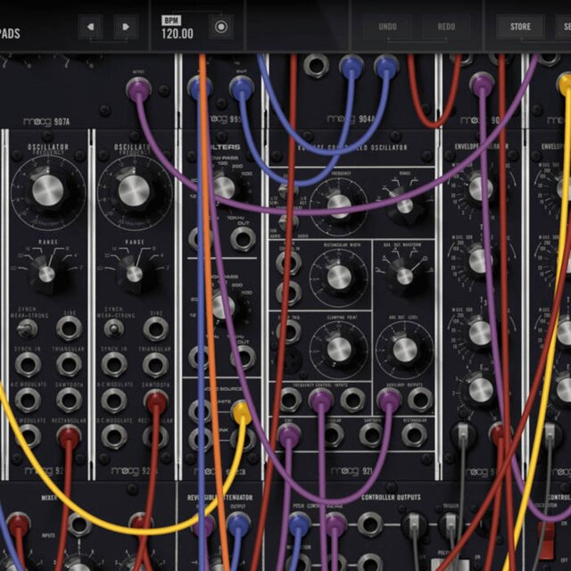Screen dimensions: 571x571
Task: Grab the yellow plug near the top-right edge
Action: pos(565,84)
